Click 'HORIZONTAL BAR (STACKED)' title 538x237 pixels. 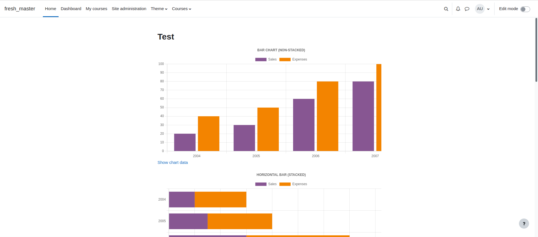point(281,175)
